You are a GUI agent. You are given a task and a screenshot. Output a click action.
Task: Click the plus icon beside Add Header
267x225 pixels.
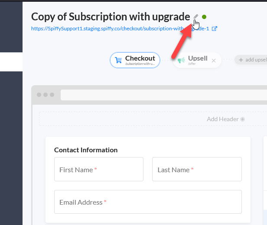[x=242, y=119]
